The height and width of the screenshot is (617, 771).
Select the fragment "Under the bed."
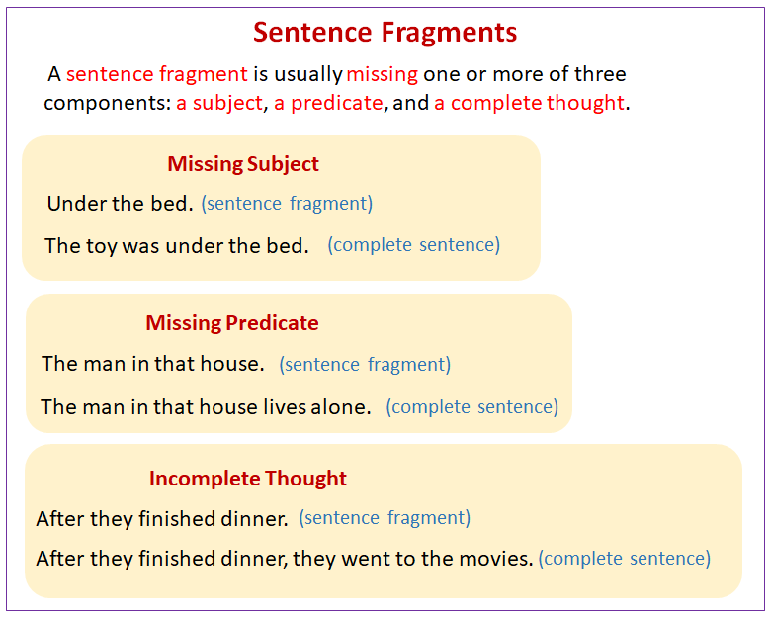tap(120, 204)
